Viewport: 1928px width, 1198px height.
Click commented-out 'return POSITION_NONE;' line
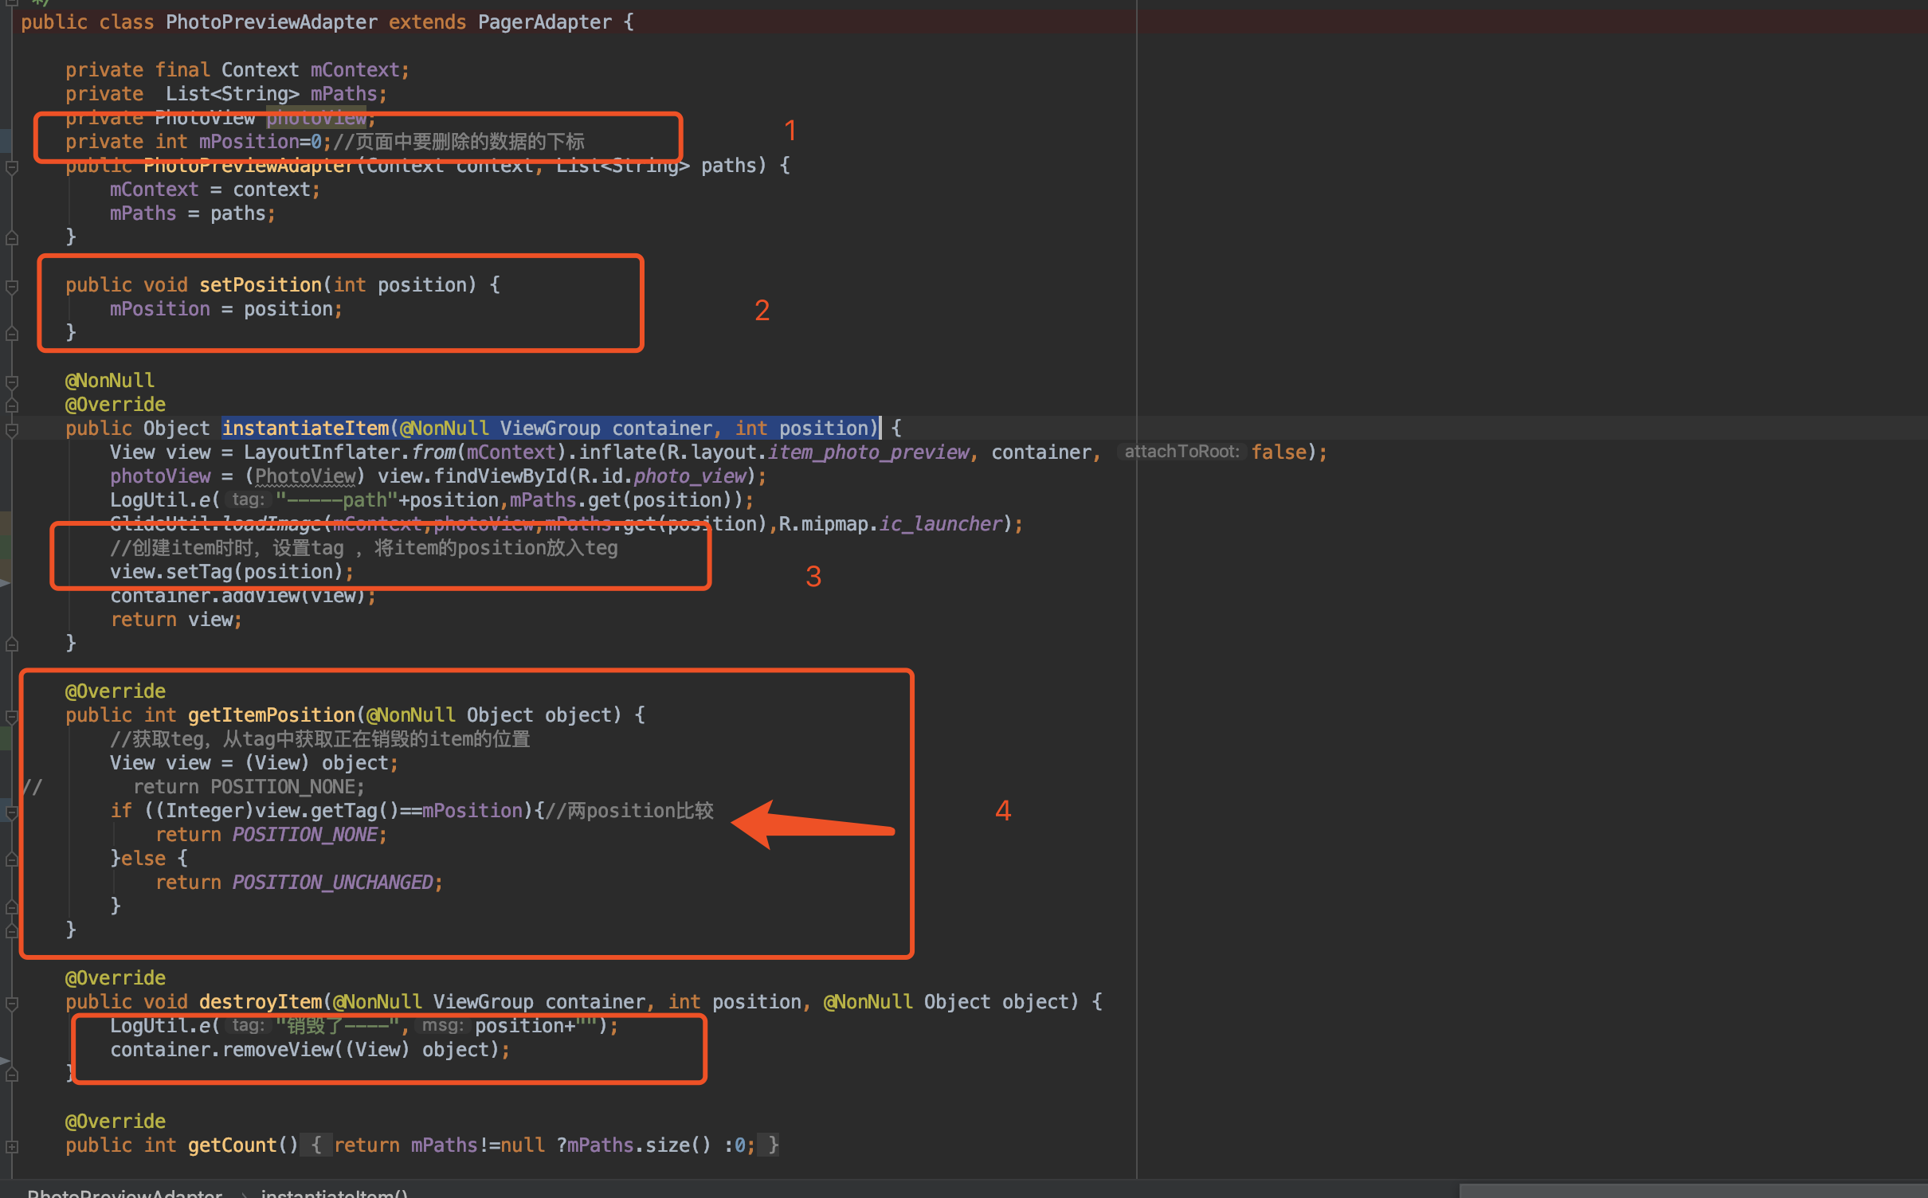pyautogui.click(x=249, y=786)
